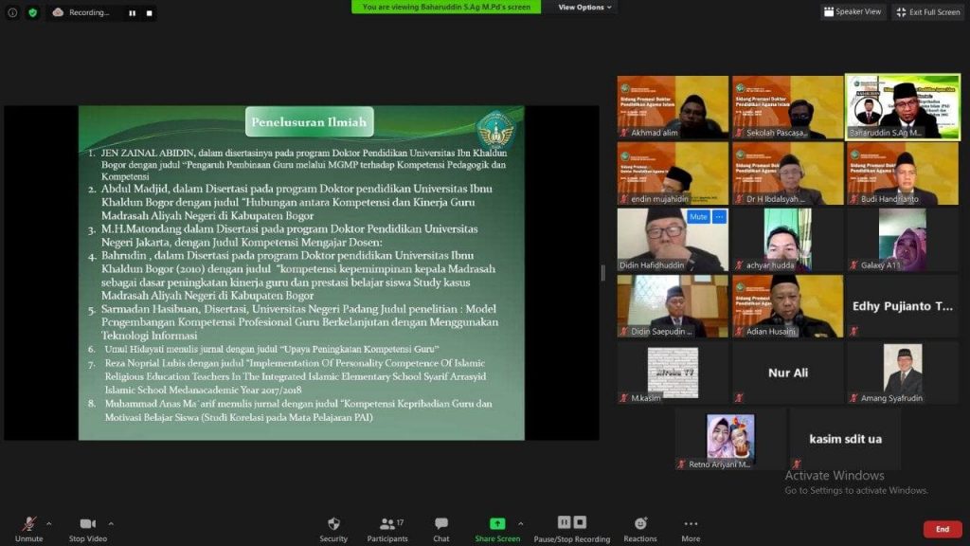Click the divider between shared screen and gallery

(602, 273)
